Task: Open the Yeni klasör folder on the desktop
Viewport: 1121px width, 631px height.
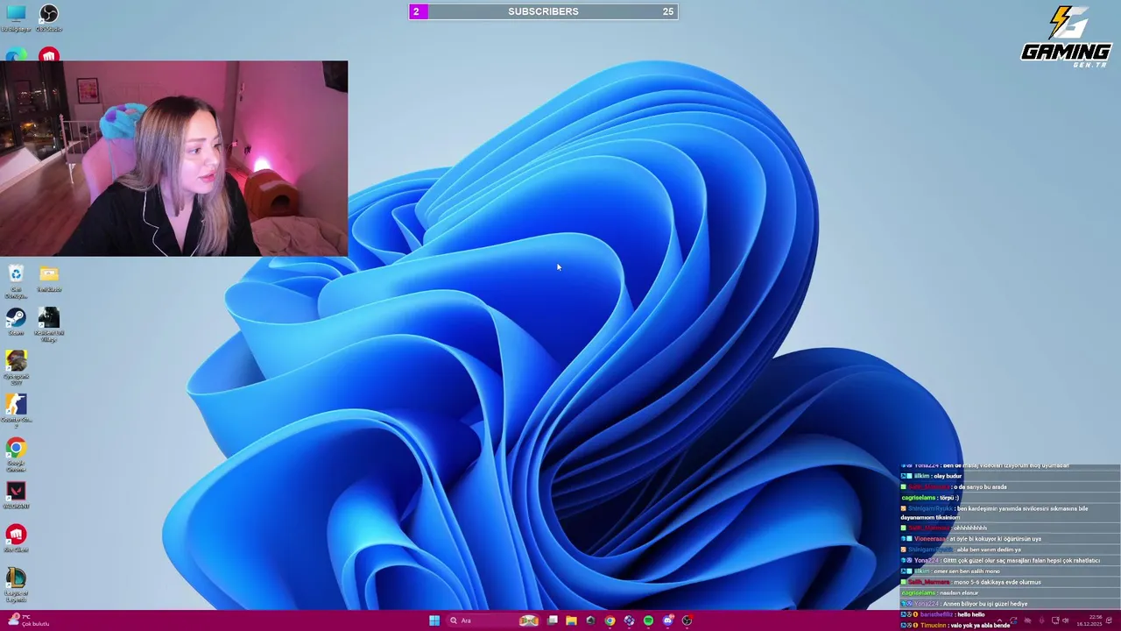Action: pos(49,280)
